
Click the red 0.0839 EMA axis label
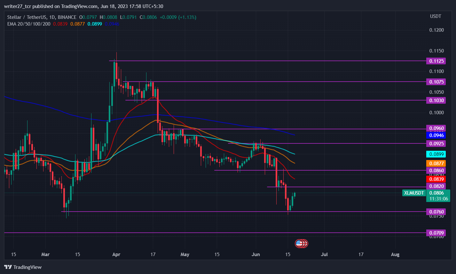(x=436, y=179)
